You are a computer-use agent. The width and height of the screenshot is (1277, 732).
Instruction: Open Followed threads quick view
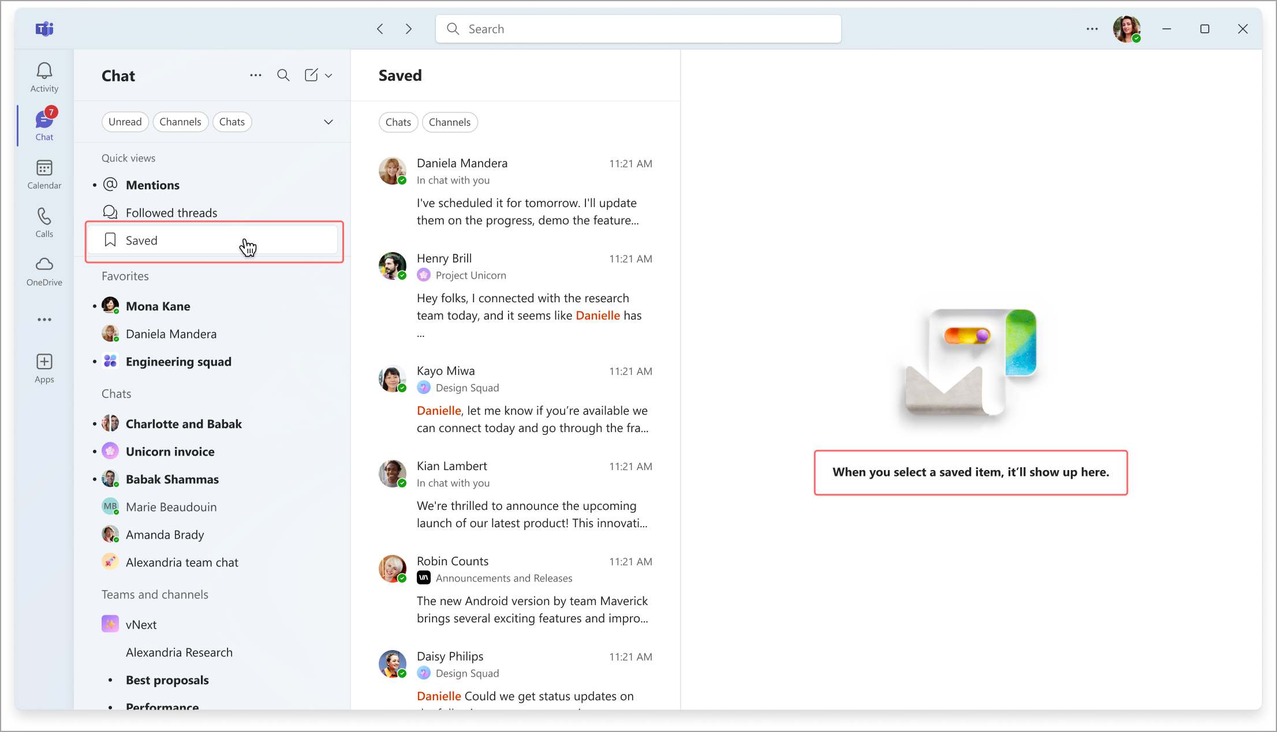(x=212, y=213)
